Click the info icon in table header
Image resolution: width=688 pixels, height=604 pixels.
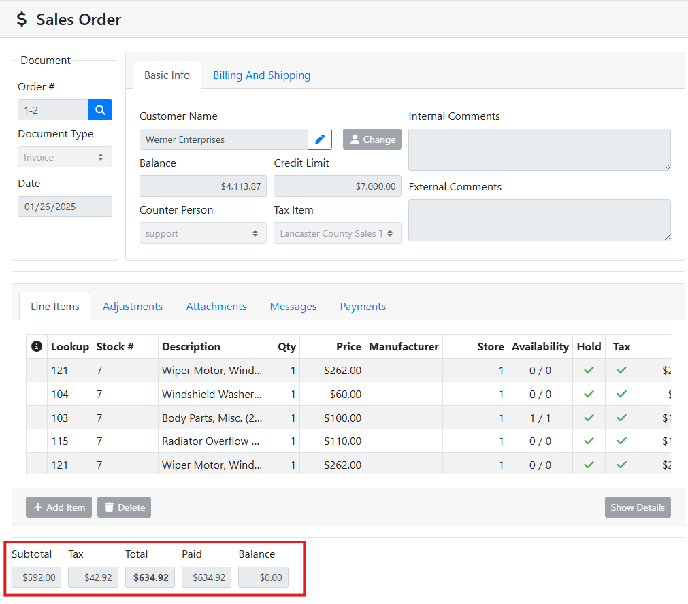click(x=37, y=347)
